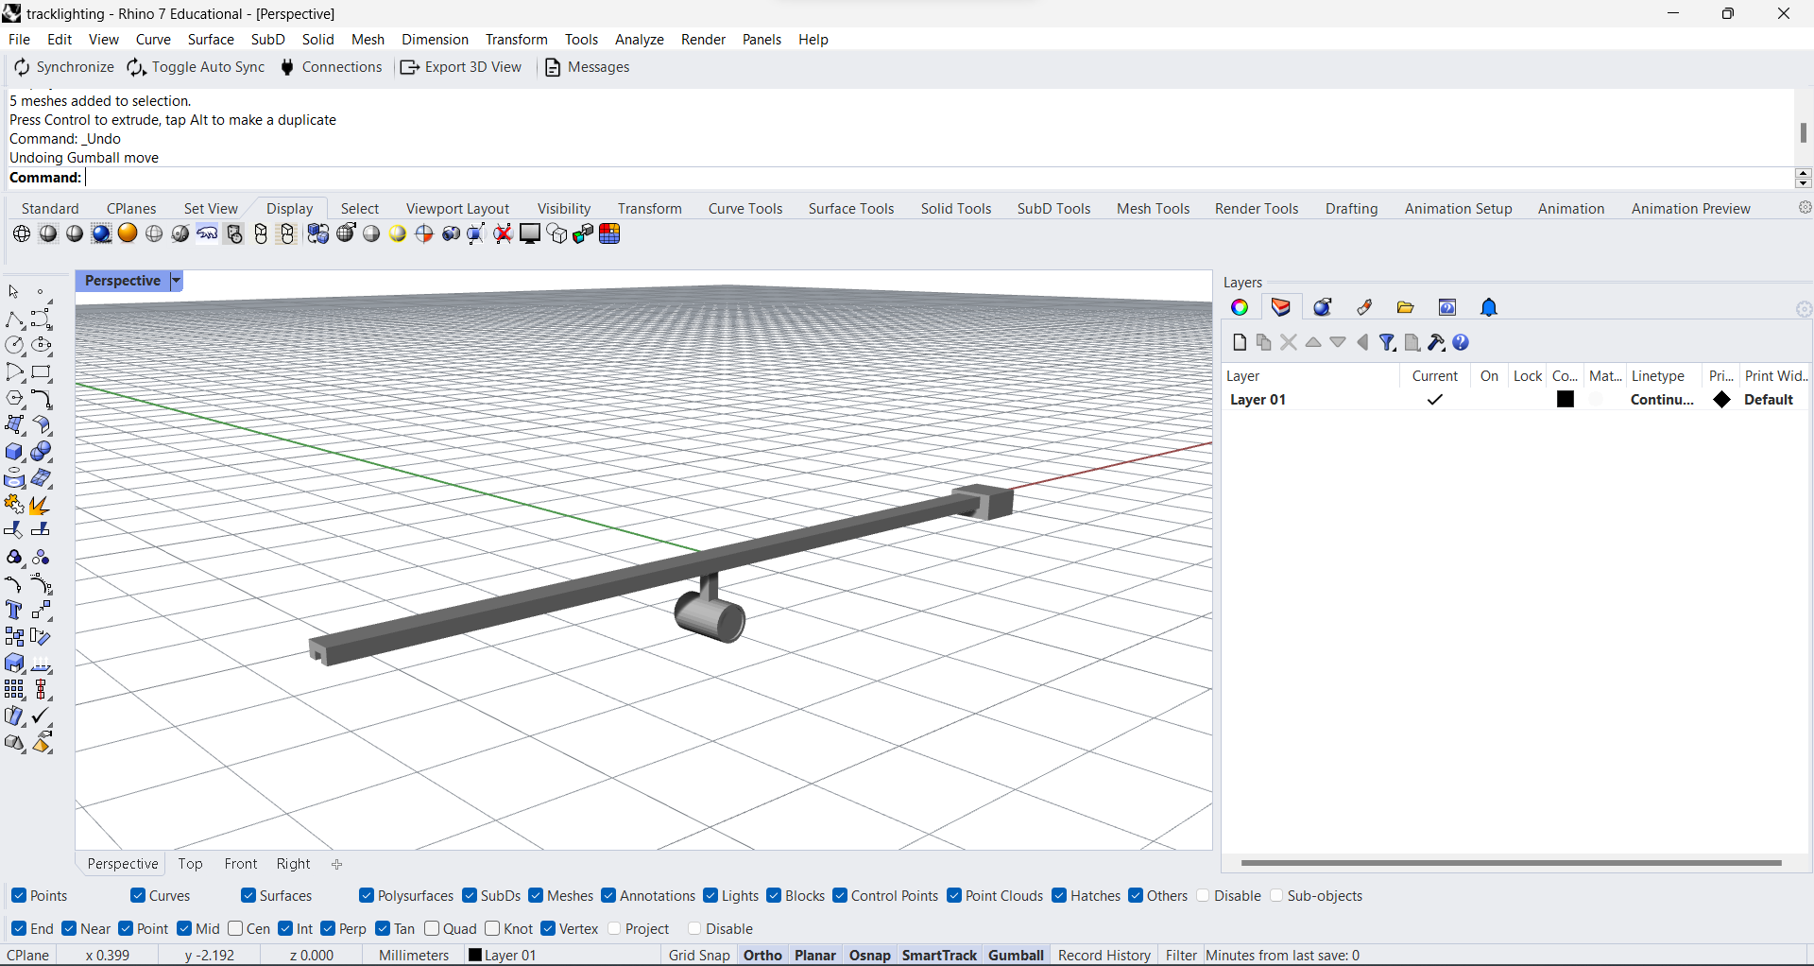Choose the Text object tool
Image resolution: width=1814 pixels, height=966 pixels.
pos(14,611)
